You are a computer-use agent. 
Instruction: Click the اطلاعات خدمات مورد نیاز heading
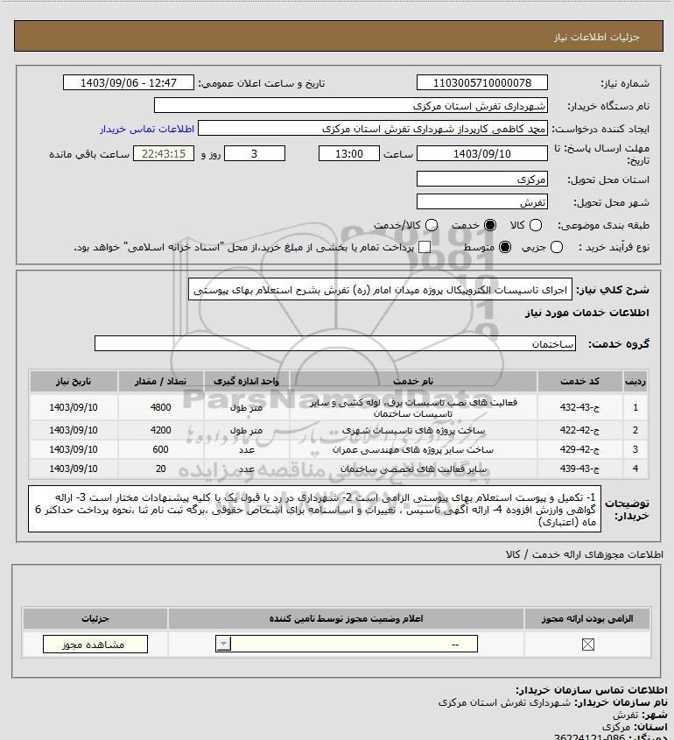586,313
